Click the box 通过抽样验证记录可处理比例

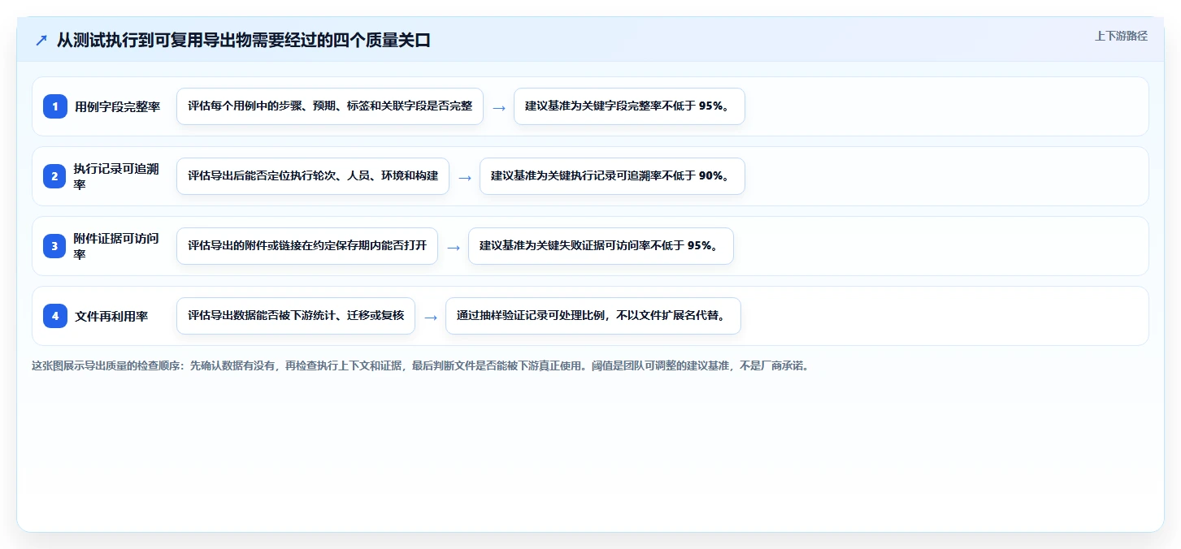coord(593,316)
